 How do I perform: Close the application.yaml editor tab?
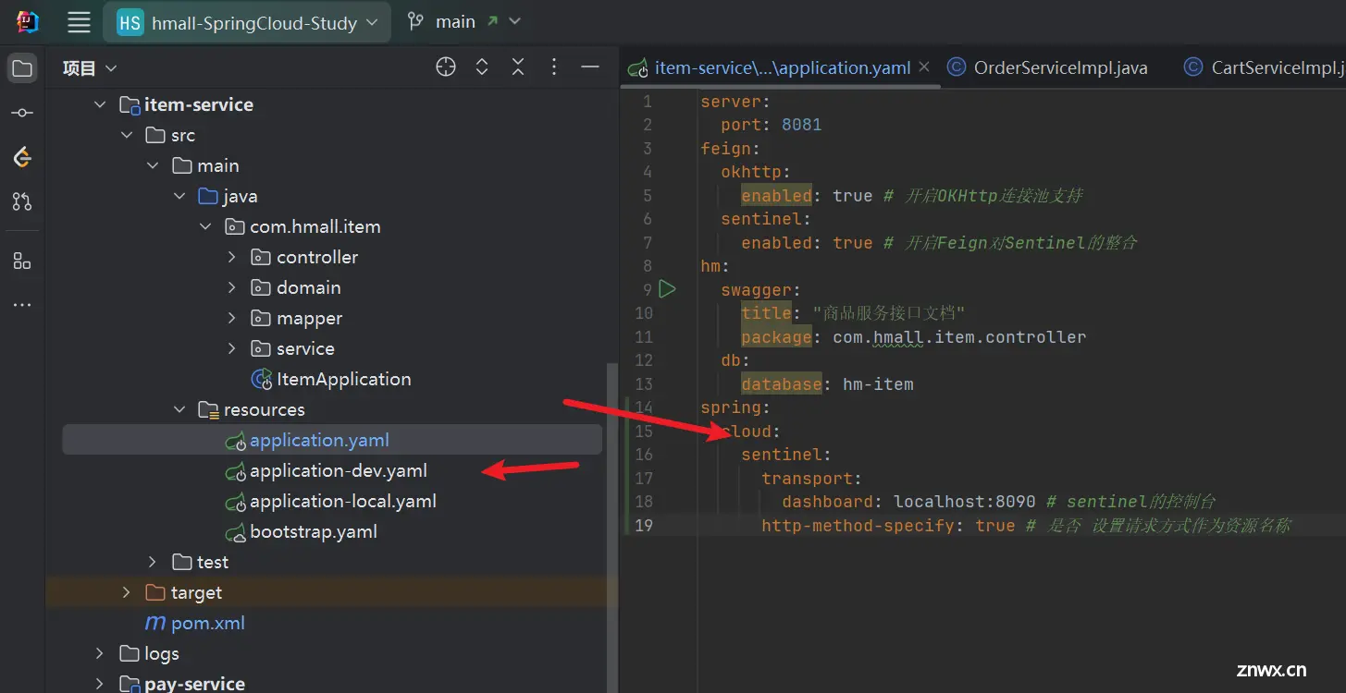click(923, 67)
